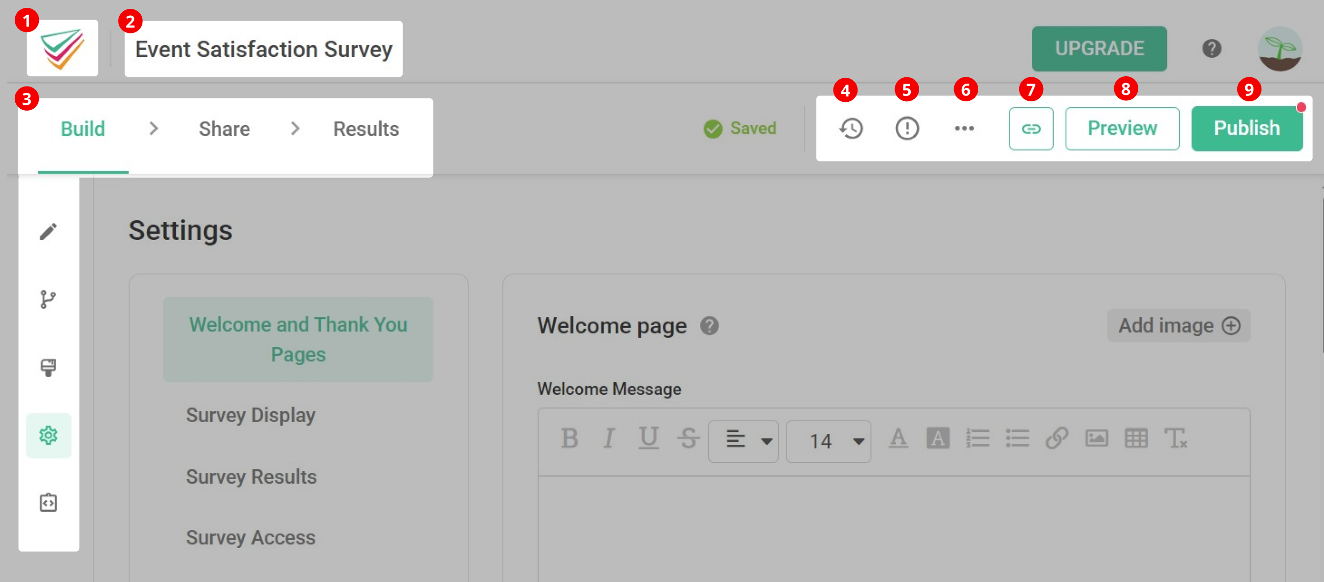The image size is (1324, 582).
Task: Open the embed code sidebar icon
Action: [x=48, y=502]
